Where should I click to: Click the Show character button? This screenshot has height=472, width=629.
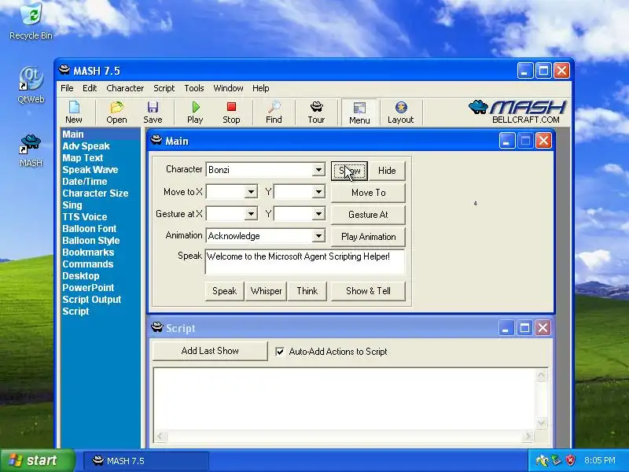[x=349, y=171]
